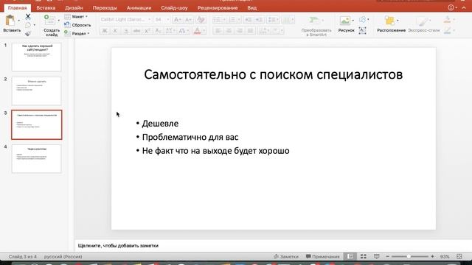Start slideshow view from status bar
The height and width of the screenshot is (265, 472).
pos(376,256)
